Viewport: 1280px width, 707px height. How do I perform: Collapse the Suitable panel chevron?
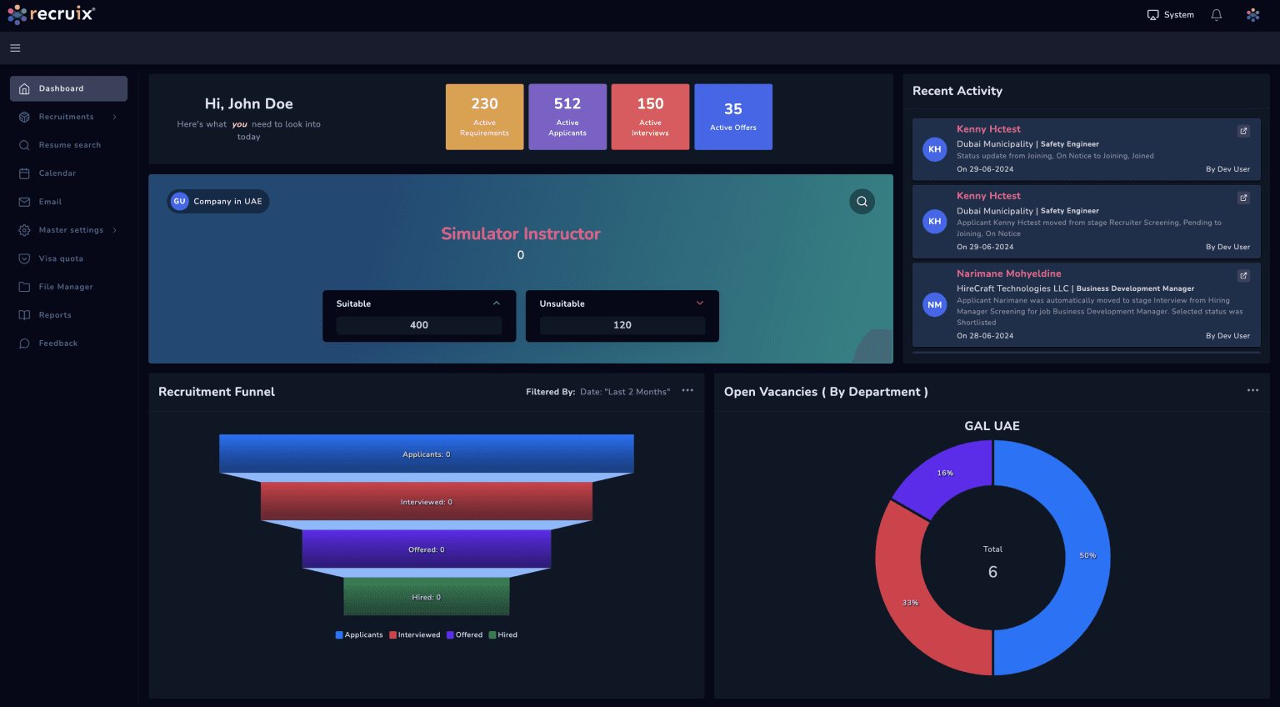[497, 303]
